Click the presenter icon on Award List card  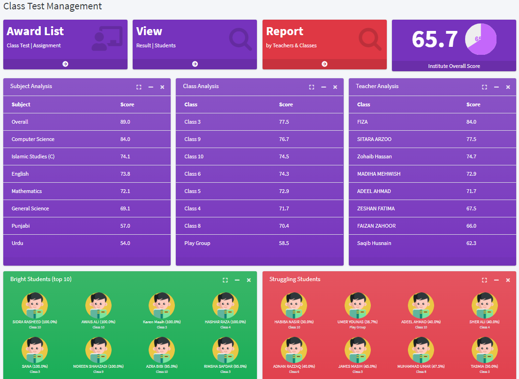(106, 38)
